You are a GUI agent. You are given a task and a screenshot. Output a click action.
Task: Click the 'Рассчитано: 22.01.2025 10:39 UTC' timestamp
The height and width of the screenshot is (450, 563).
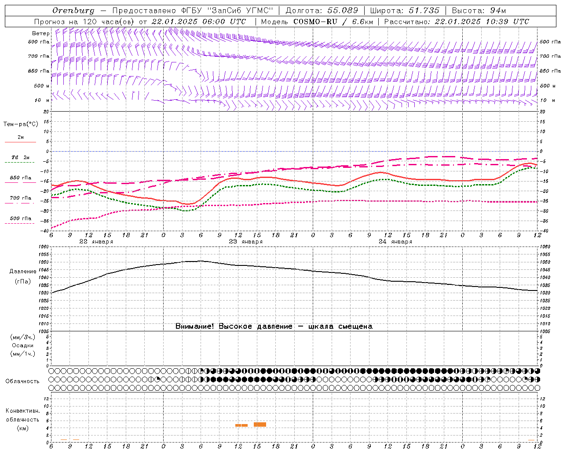coord(457,22)
